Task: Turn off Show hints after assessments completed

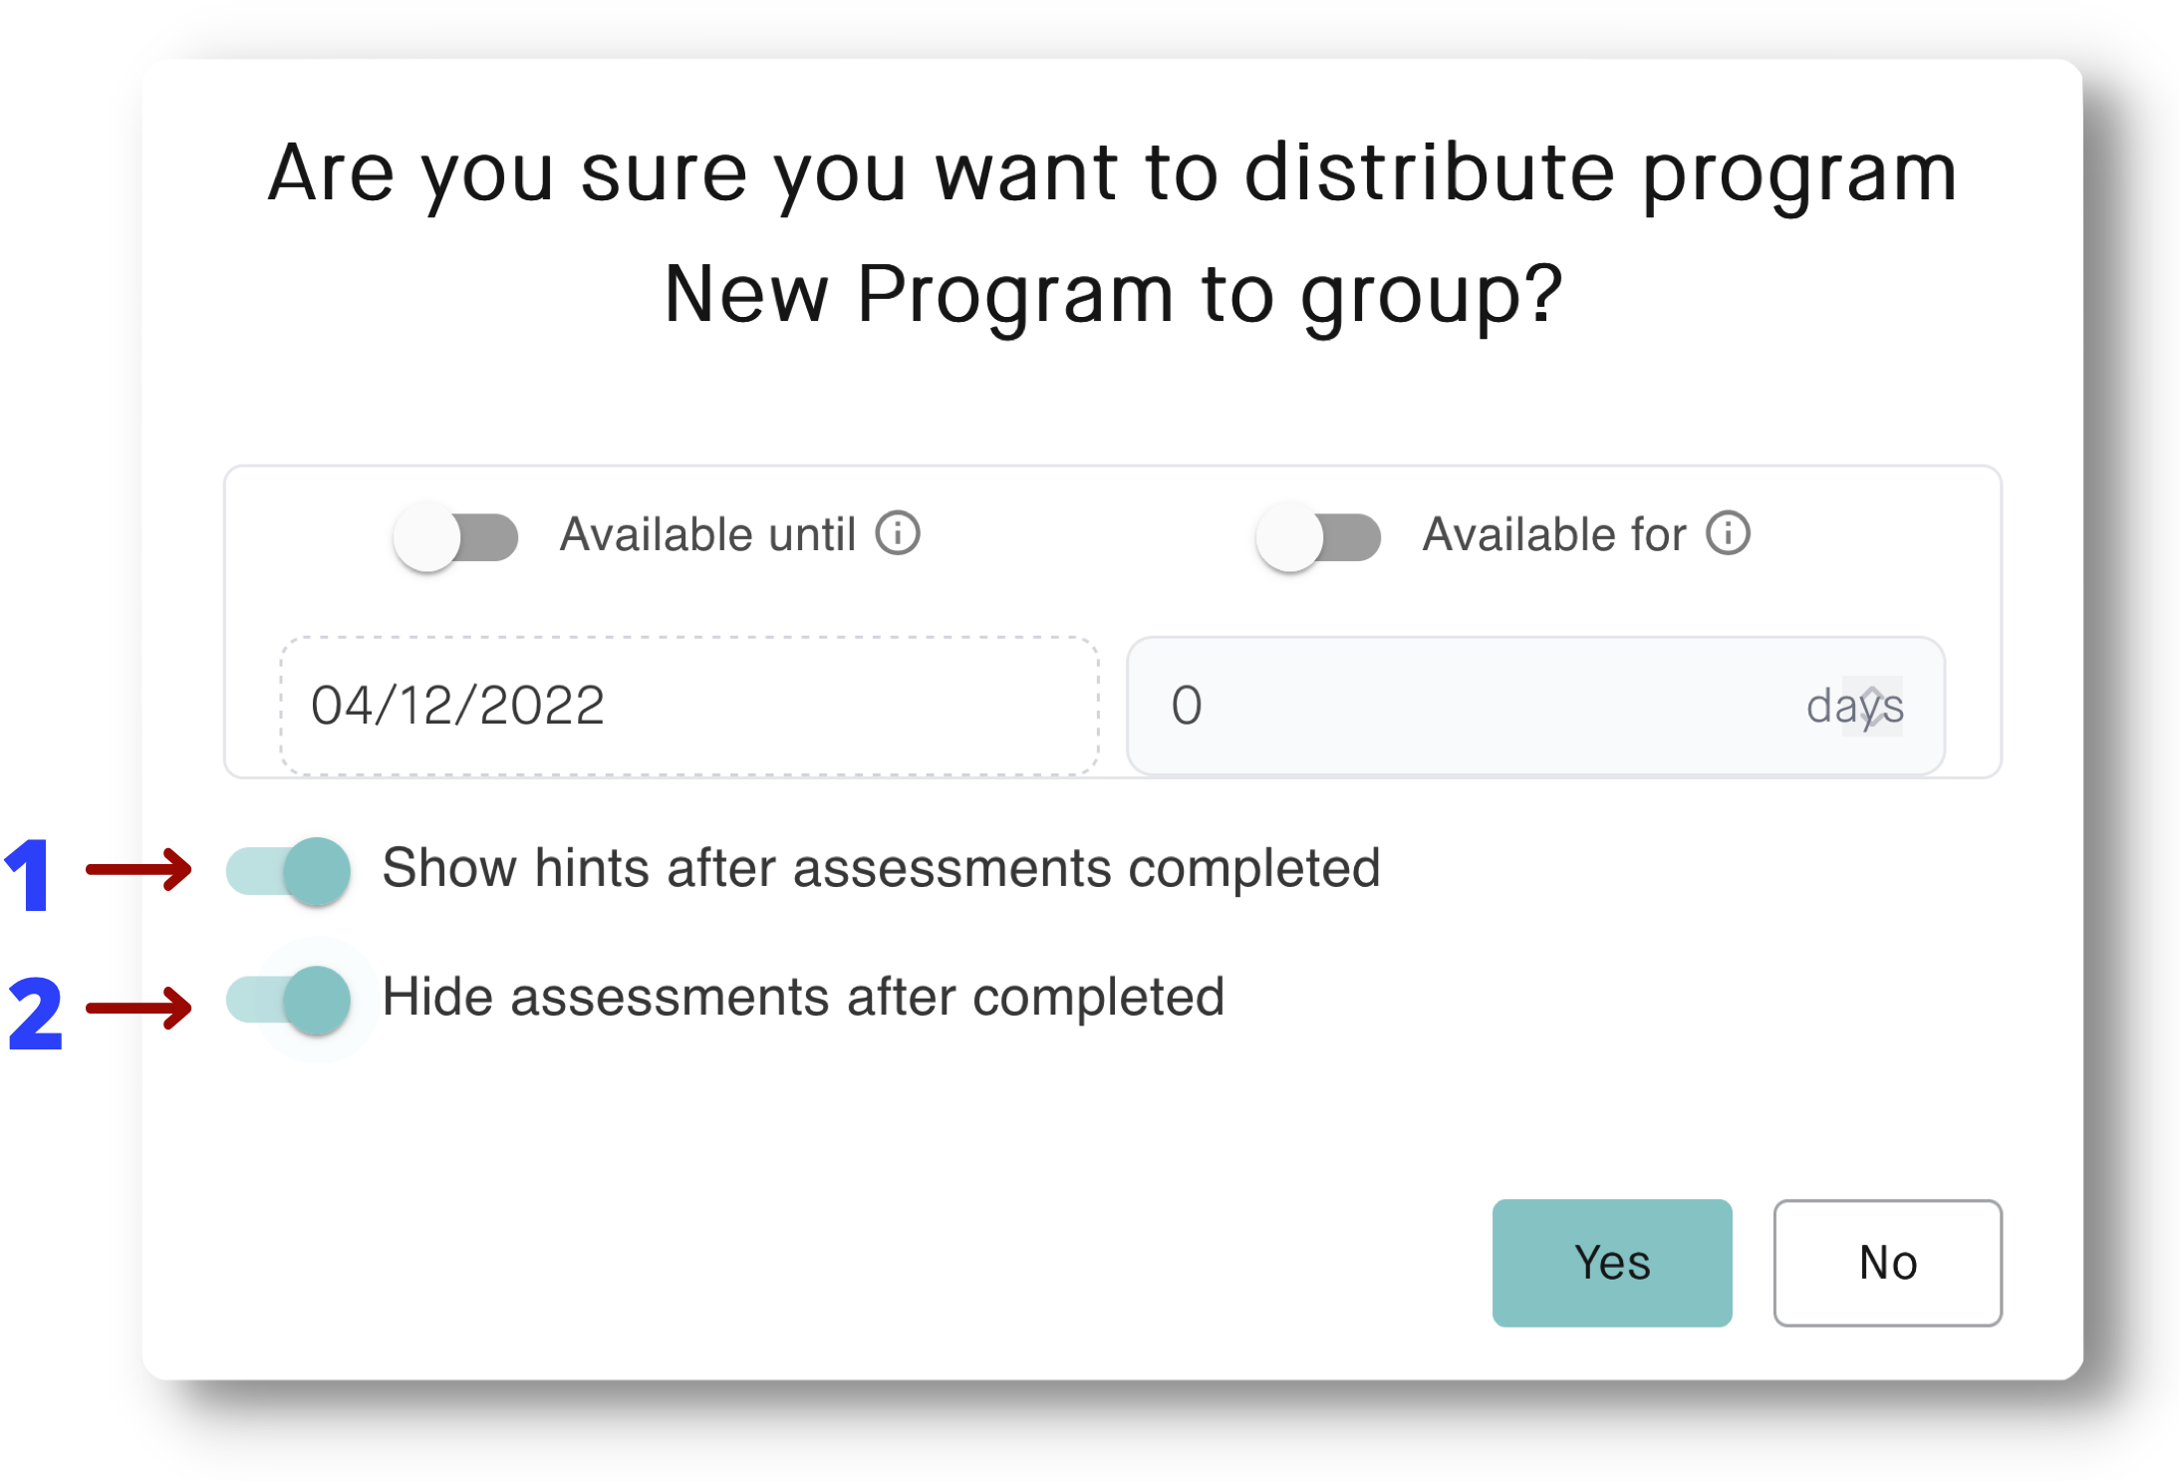Action: pos(288,871)
